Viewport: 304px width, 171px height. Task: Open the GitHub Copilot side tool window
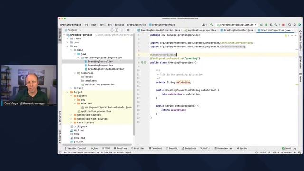[x=300, y=41]
